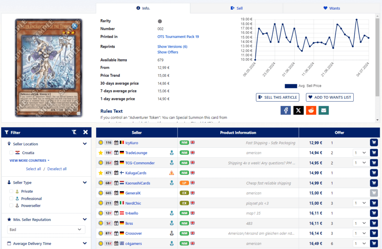This screenshot has width=382, height=249.
Task: Click the Avg. Sell Price legend swatch
Action: tap(291, 86)
